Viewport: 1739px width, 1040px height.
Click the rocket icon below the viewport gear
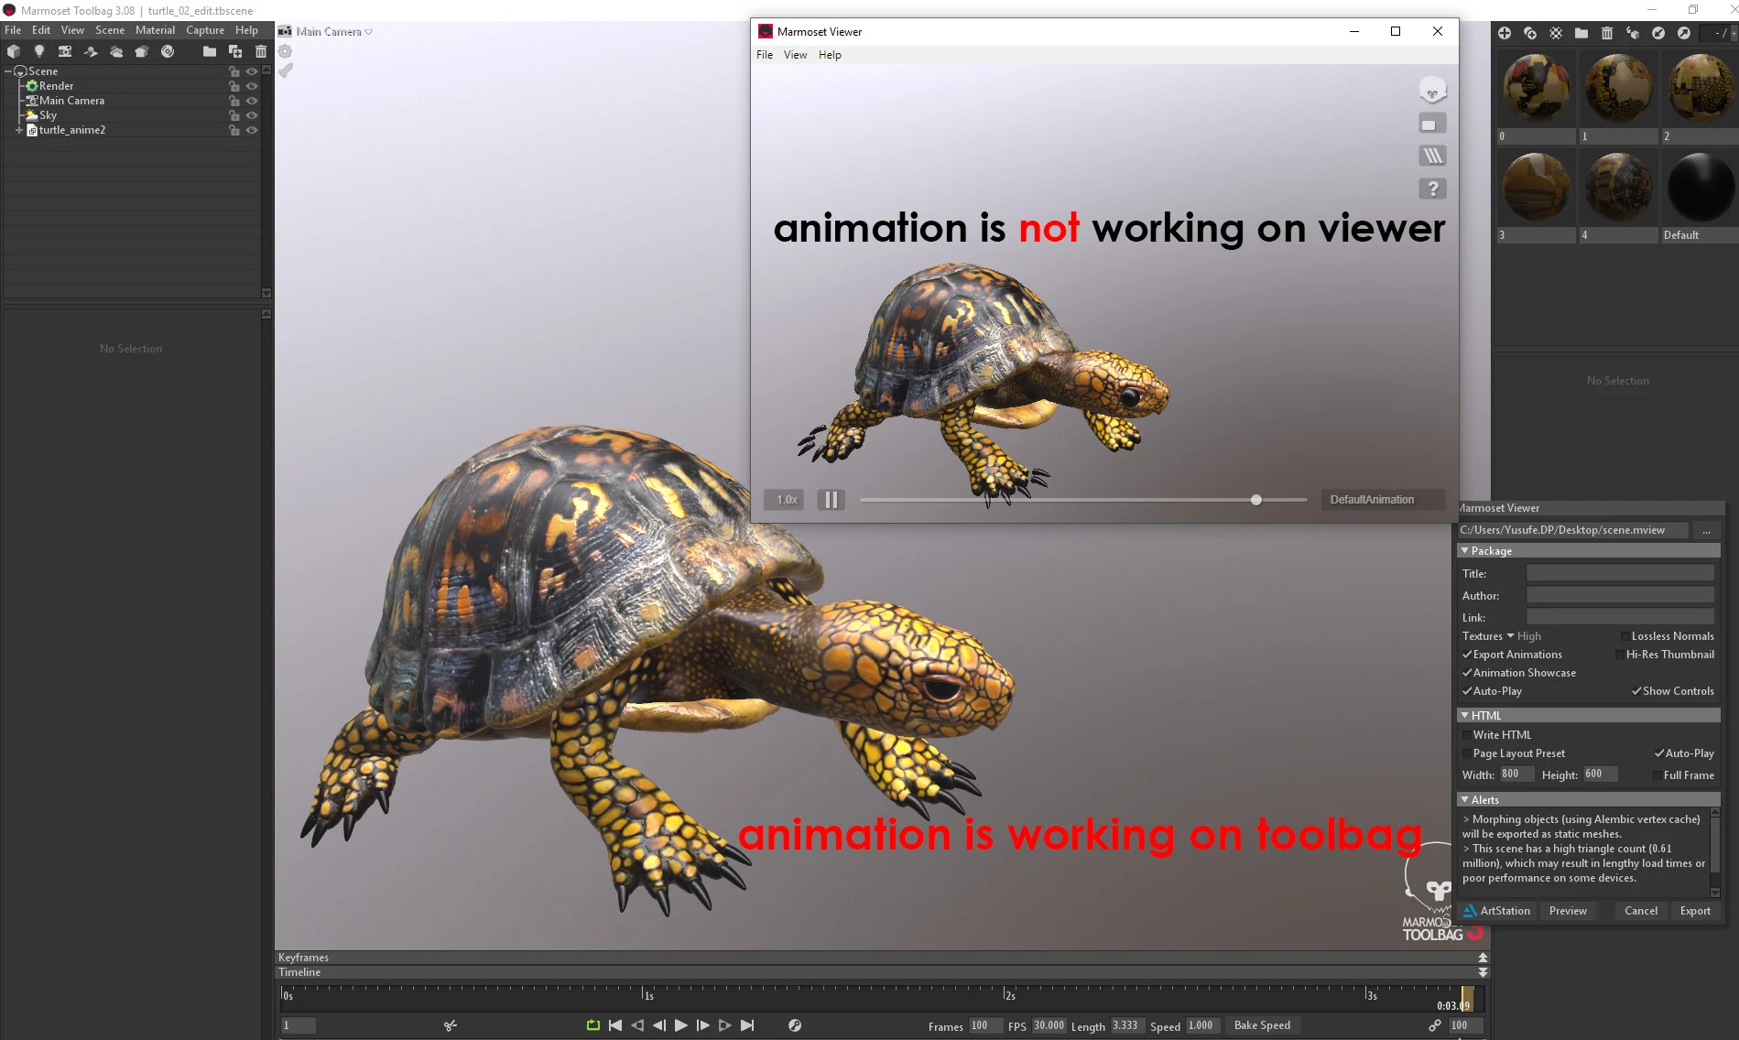(286, 70)
